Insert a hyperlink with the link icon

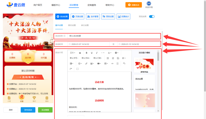click(x=86, y=63)
